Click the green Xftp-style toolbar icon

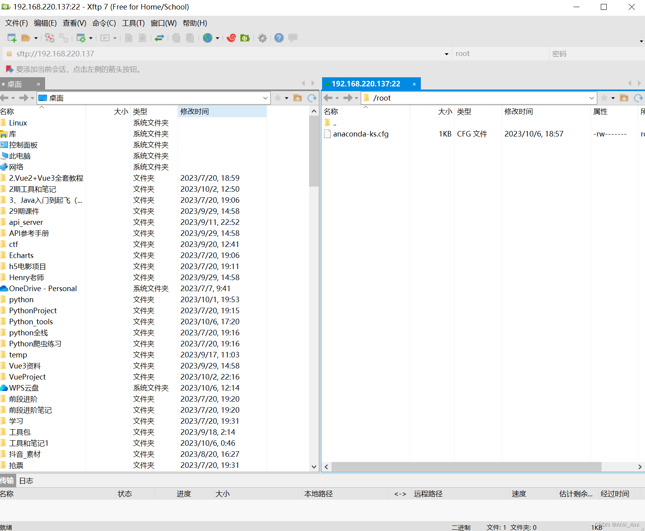click(245, 38)
